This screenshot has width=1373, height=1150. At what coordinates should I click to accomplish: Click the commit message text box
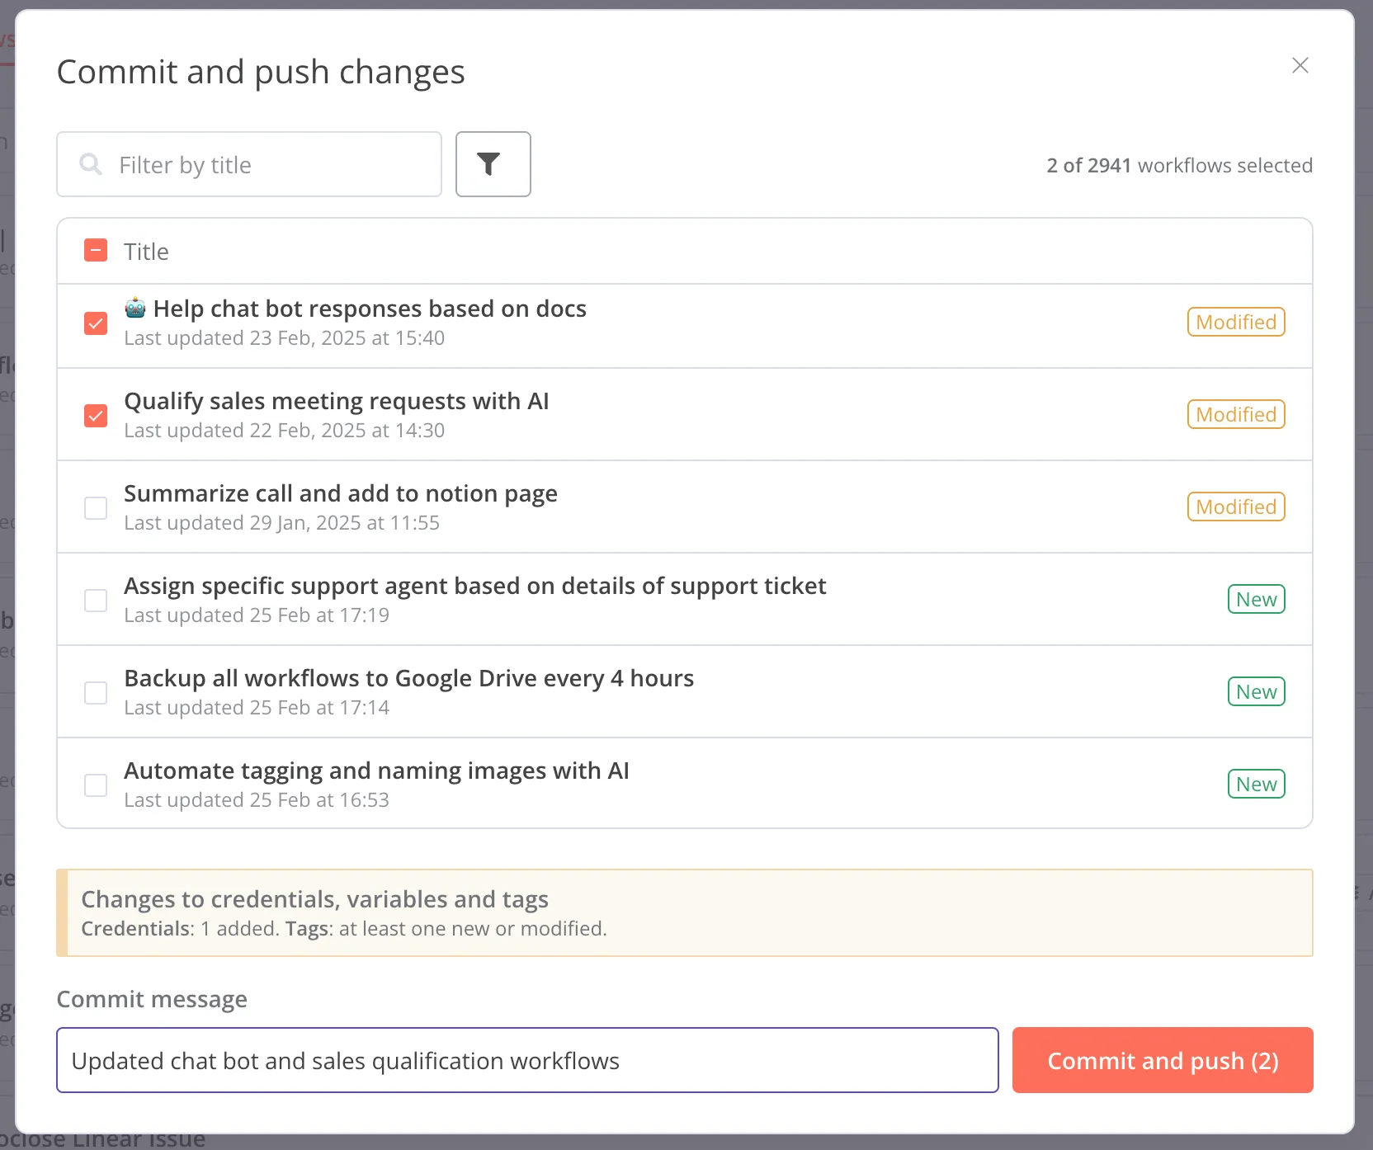click(527, 1060)
